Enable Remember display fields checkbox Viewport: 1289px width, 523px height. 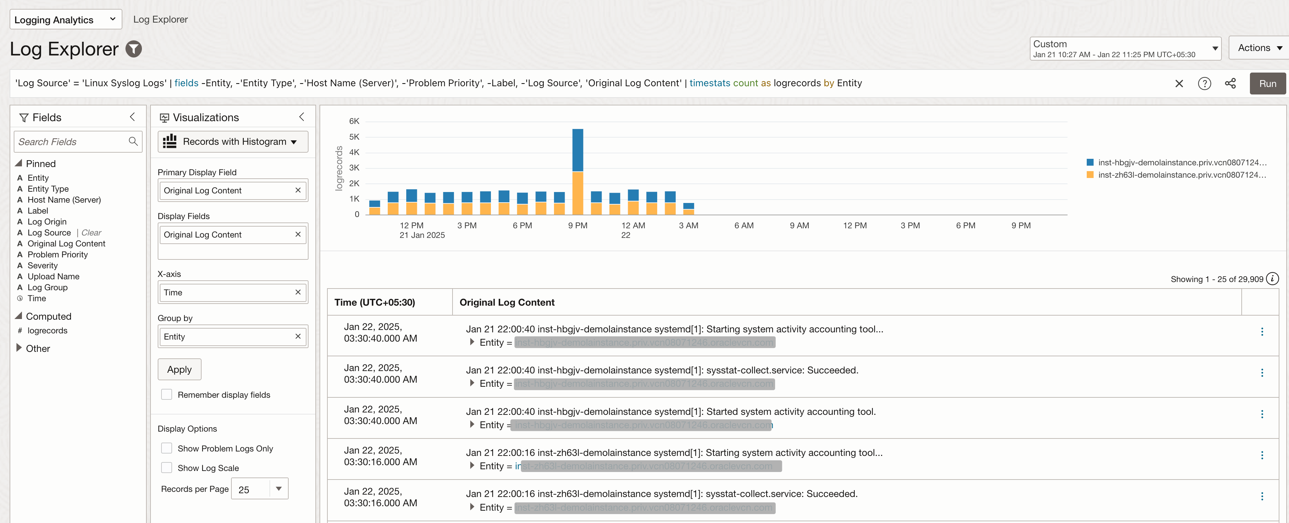tap(167, 394)
